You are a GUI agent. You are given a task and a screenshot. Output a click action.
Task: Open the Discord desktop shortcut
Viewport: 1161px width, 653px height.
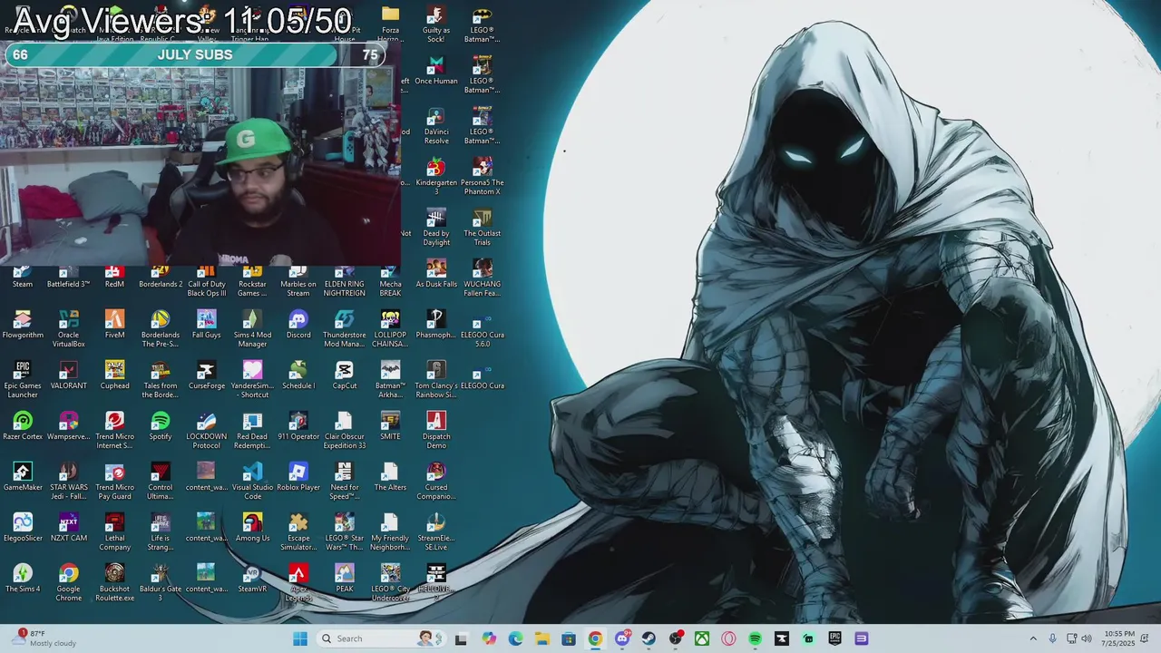tap(298, 325)
